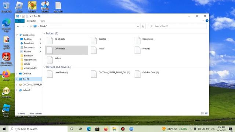Switch to large icons view in the status bar
This screenshot has height=132, width=235.
click(x=206, y=113)
